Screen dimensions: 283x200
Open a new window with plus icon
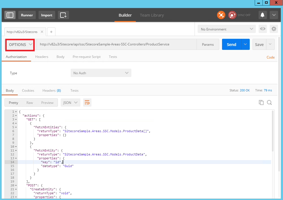(x=63, y=15)
